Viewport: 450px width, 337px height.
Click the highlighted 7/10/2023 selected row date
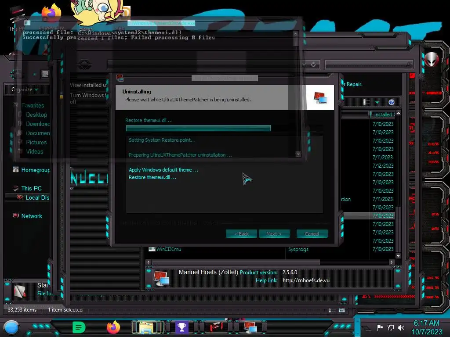click(x=383, y=215)
